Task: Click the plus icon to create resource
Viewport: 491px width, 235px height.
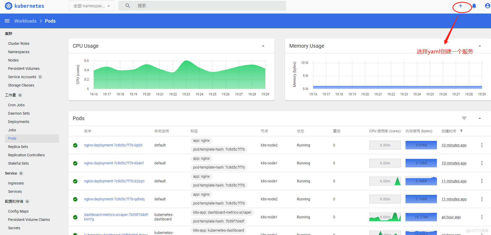Action: pyautogui.click(x=461, y=6)
